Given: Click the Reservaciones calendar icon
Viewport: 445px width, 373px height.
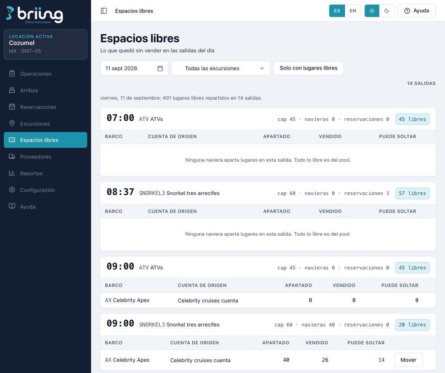Looking at the screenshot, I should coord(12,107).
